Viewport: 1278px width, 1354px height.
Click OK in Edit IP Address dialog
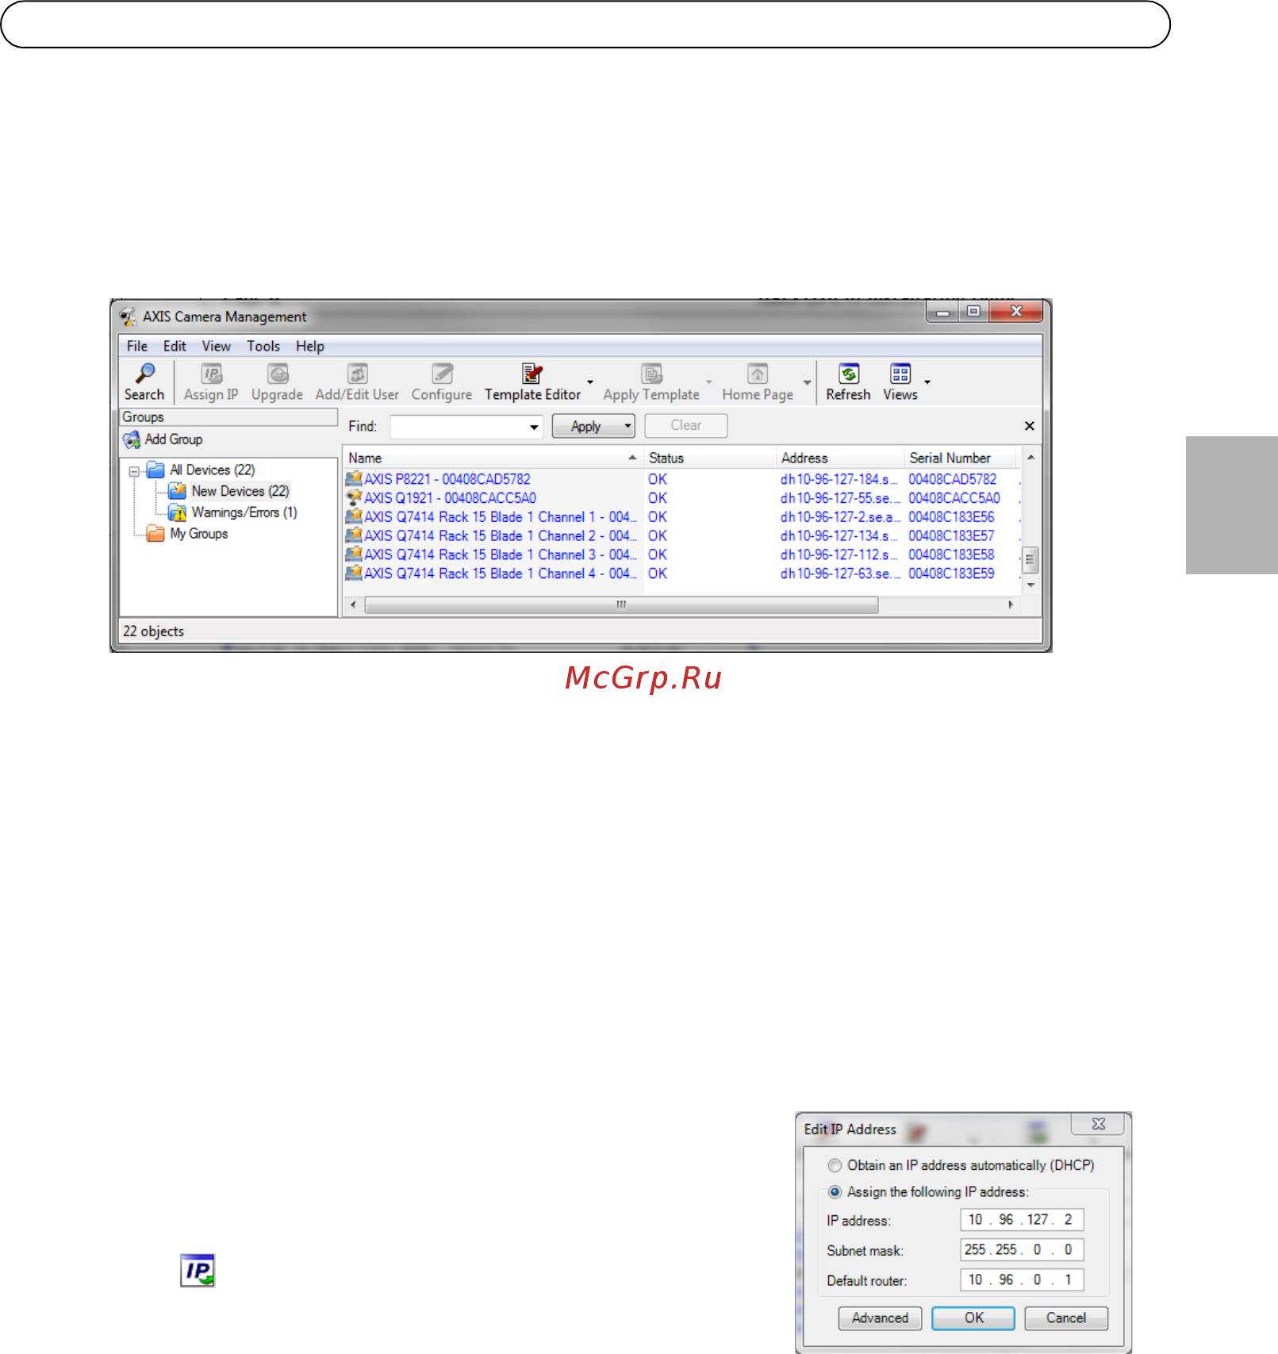973,1318
